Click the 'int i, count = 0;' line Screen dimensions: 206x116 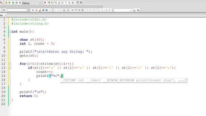click(x=37, y=44)
